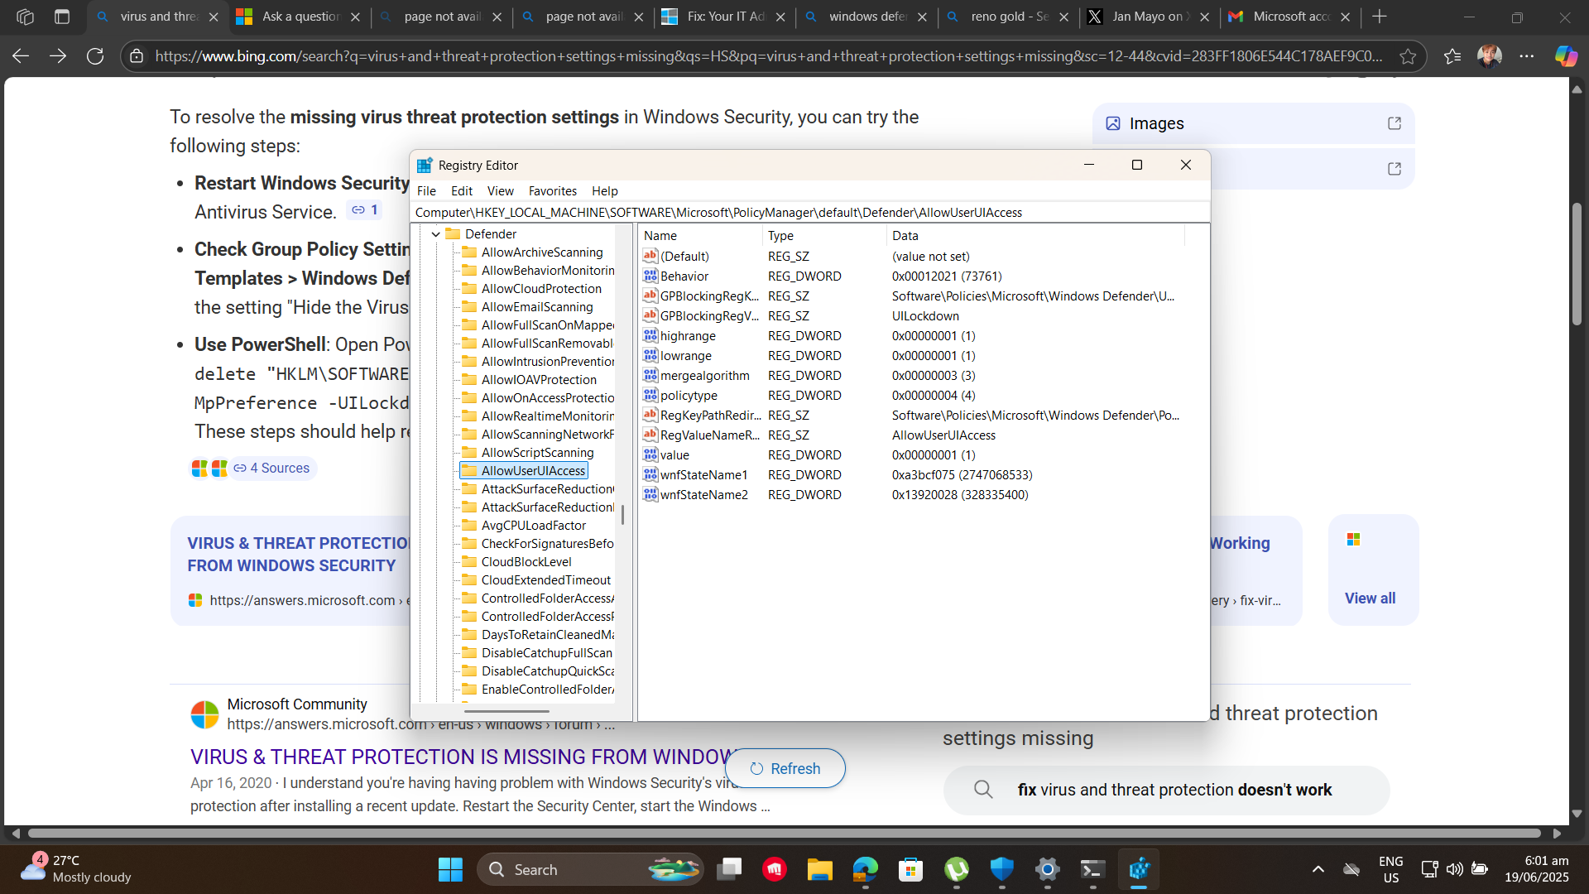Open the View menu in Registry Editor
The image size is (1589, 894).
[x=501, y=191]
